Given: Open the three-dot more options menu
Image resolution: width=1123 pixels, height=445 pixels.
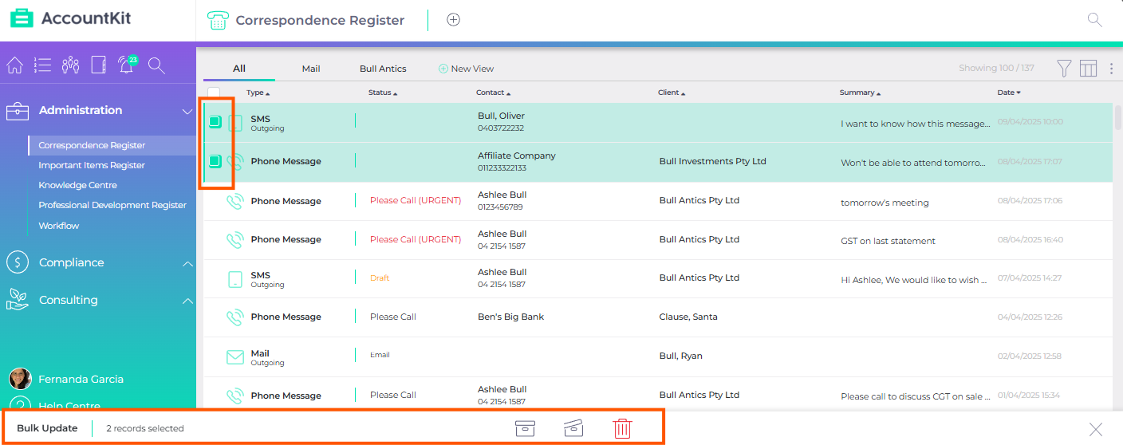Looking at the screenshot, I should (x=1111, y=69).
